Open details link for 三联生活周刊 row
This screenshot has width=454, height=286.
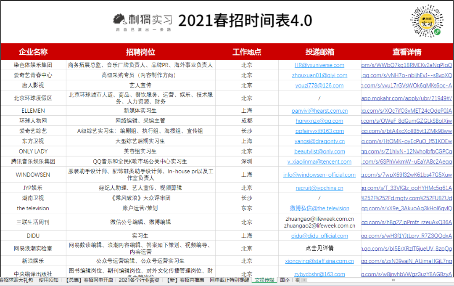[406, 222]
